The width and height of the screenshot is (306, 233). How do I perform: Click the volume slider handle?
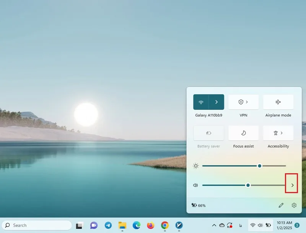click(x=248, y=185)
